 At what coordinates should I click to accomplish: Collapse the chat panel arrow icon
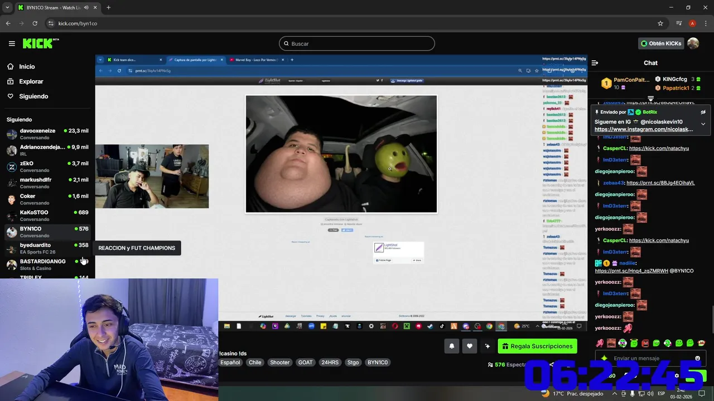tap(595, 63)
